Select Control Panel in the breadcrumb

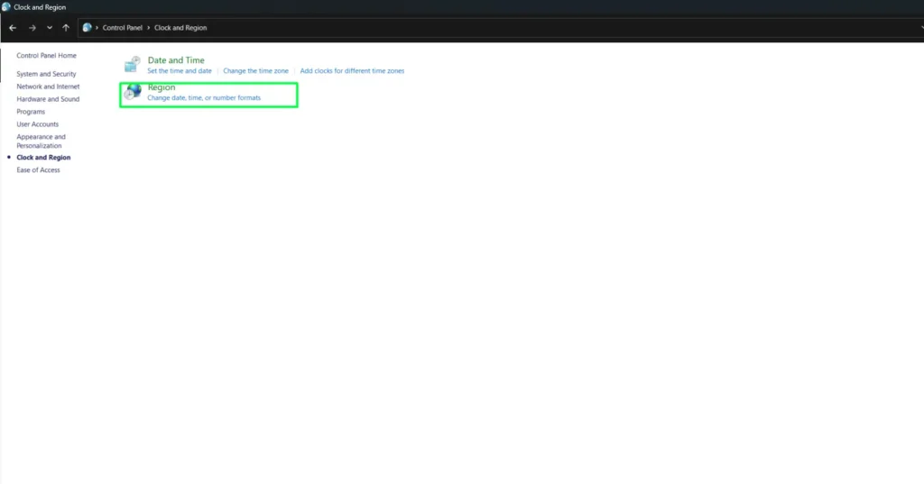click(x=123, y=28)
